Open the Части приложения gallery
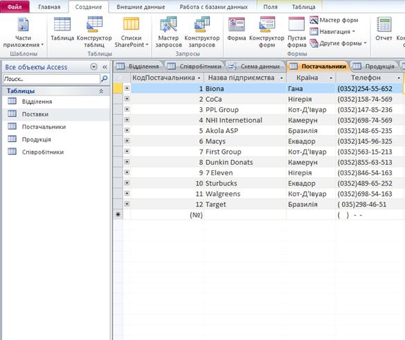Viewport: 405px width, 340px height. click(23, 33)
